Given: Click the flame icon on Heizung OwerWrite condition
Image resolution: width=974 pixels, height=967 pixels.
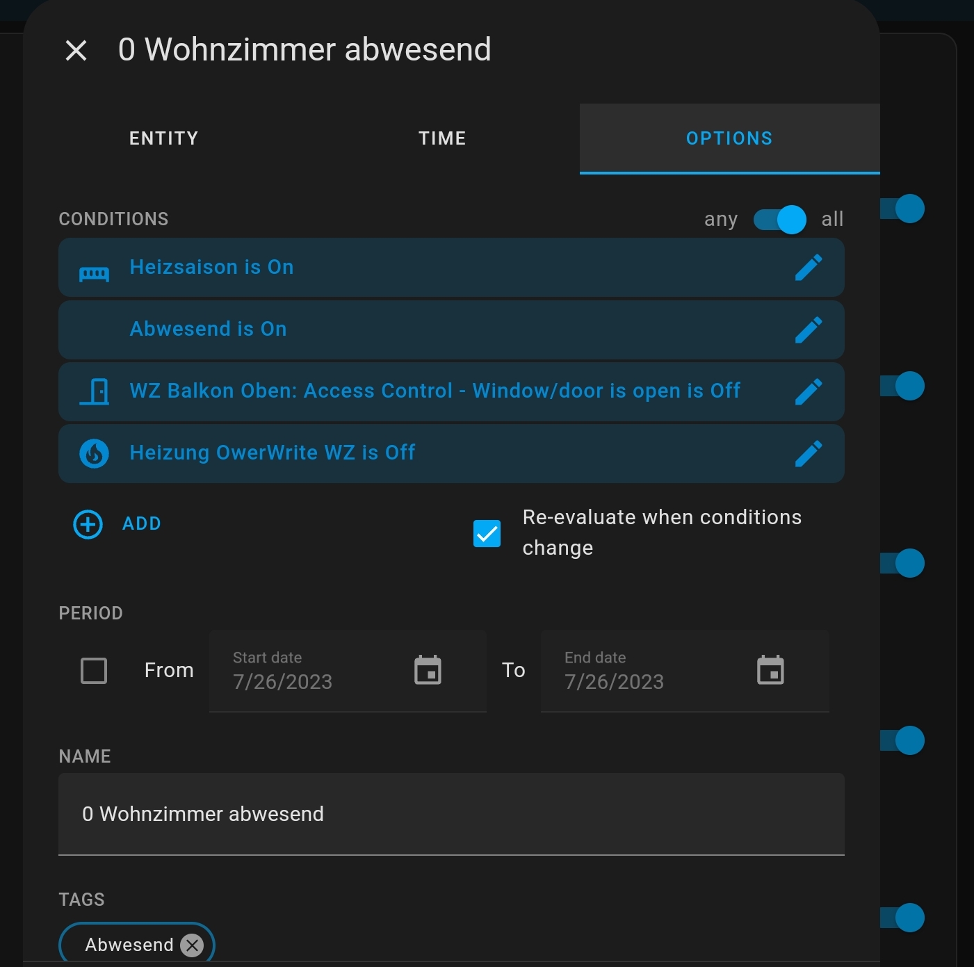Looking at the screenshot, I should tap(95, 453).
